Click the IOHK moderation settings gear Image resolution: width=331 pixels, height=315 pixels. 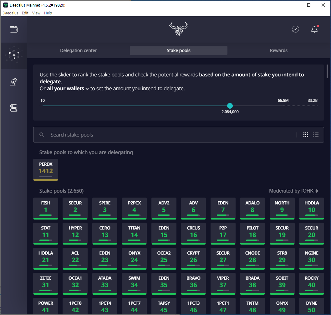pyautogui.click(x=316, y=191)
